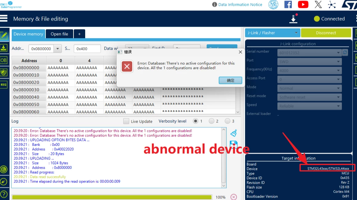The width and height of the screenshot is (357, 200).
Task: Cancel the operation next to progress bar
Action: click(x=234, y=197)
